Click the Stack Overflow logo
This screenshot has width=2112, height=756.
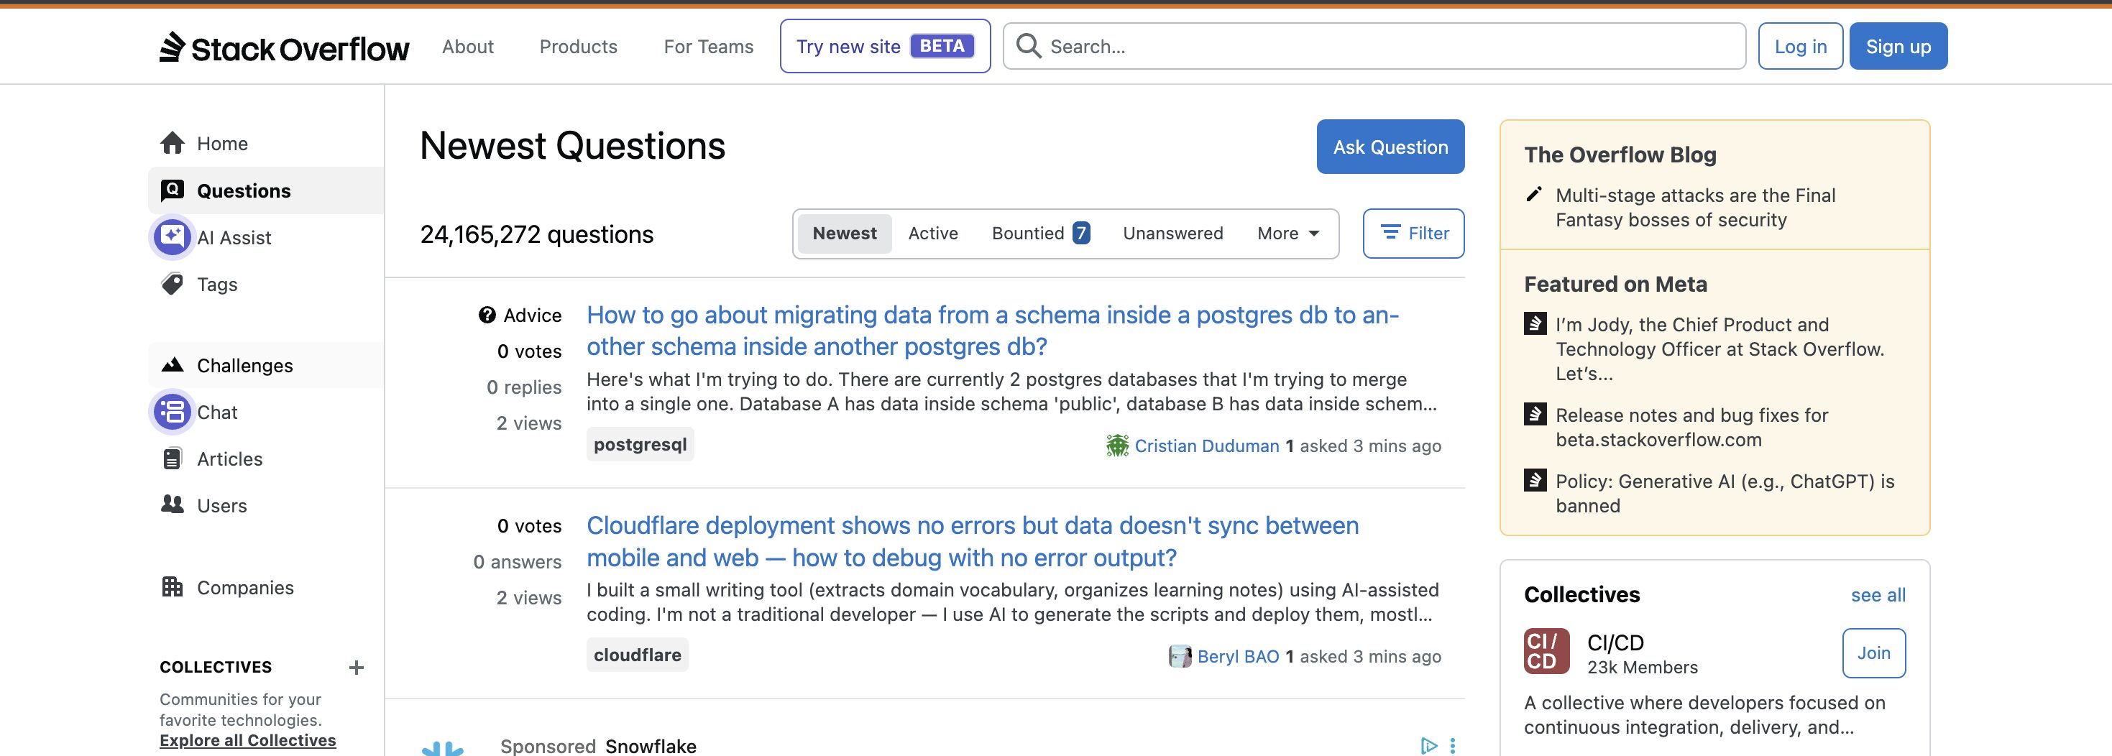(x=284, y=47)
